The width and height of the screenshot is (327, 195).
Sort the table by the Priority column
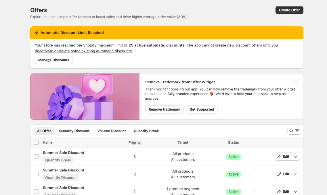(x=134, y=142)
